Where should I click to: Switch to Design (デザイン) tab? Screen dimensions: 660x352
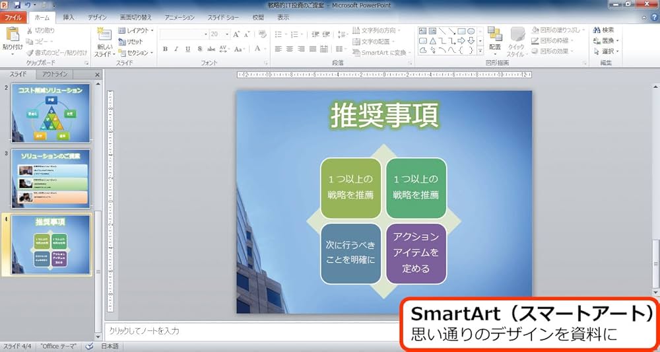tap(97, 18)
